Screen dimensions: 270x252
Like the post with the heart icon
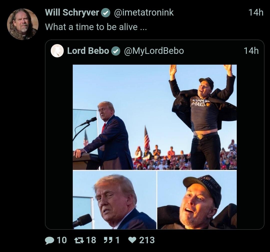click(132, 240)
